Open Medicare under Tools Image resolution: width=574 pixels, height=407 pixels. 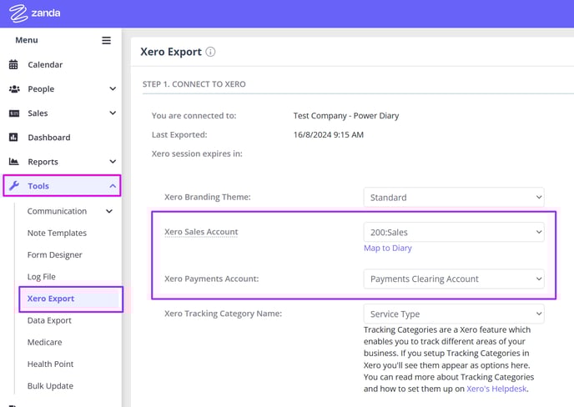click(45, 342)
